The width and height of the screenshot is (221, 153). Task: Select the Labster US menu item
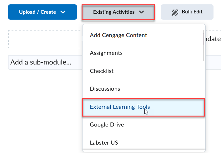pos(104,143)
